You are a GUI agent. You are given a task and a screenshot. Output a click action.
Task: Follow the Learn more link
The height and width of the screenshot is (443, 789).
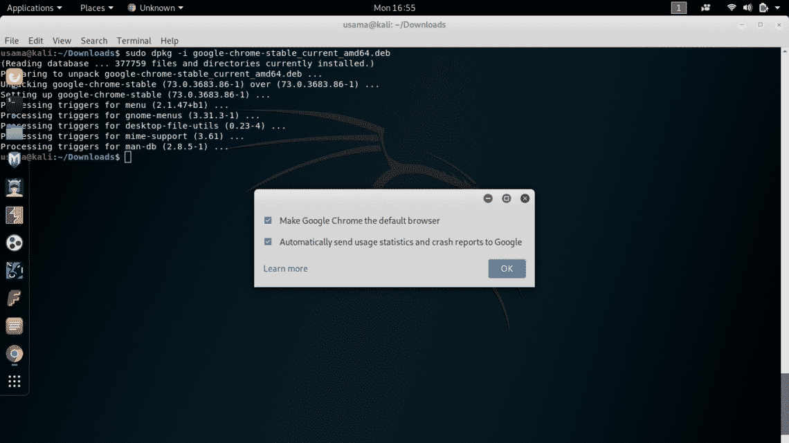click(285, 268)
